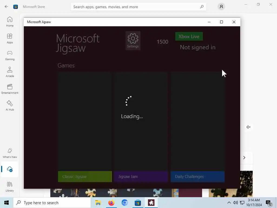Click the 1500 coins value
277x208 pixels.
[x=162, y=42]
